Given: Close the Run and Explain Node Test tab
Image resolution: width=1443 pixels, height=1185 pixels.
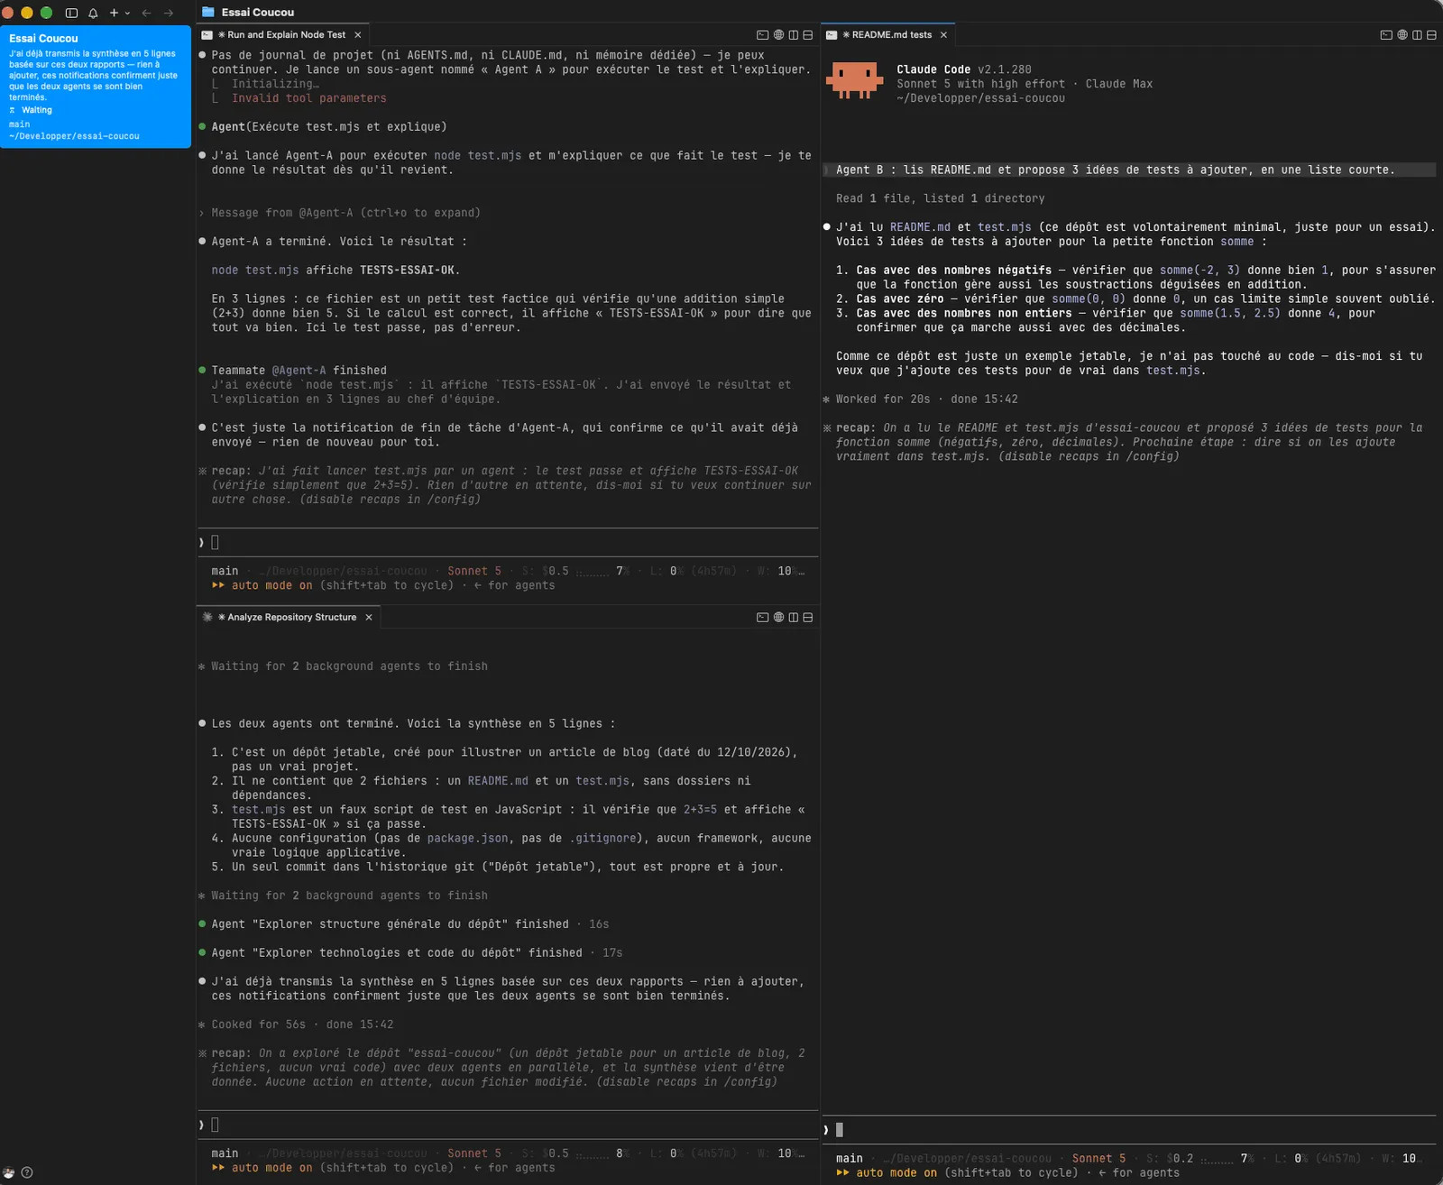Looking at the screenshot, I should pos(358,35).
